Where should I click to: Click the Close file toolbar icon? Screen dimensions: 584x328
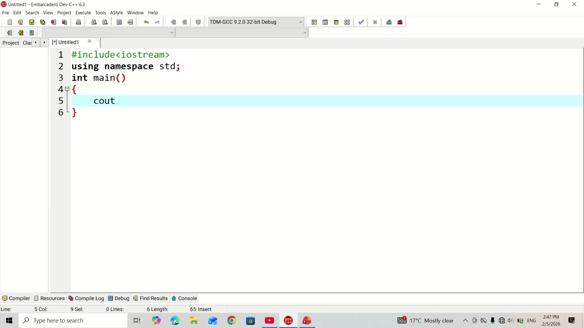pos(53,22)
